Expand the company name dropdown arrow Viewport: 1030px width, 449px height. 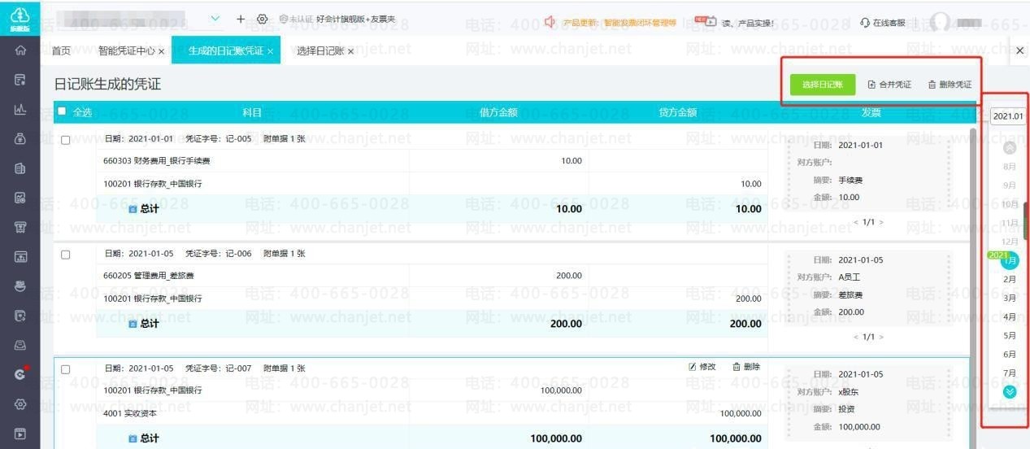coord(215,19)
